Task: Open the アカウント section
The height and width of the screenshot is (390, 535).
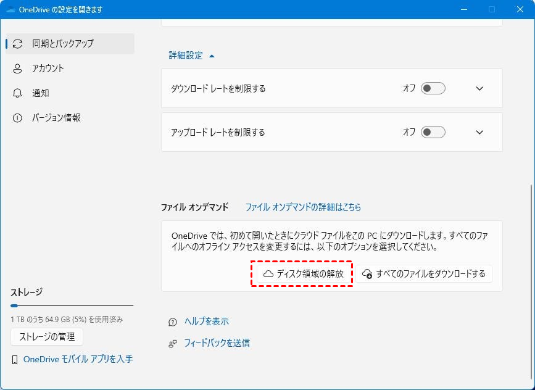Action: click(70, 68)
